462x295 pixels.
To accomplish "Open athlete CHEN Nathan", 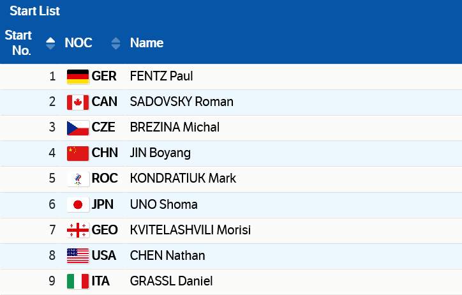I will [167, 255].
